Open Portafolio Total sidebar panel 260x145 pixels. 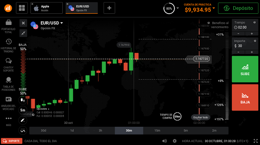click(x=8, y=26)
